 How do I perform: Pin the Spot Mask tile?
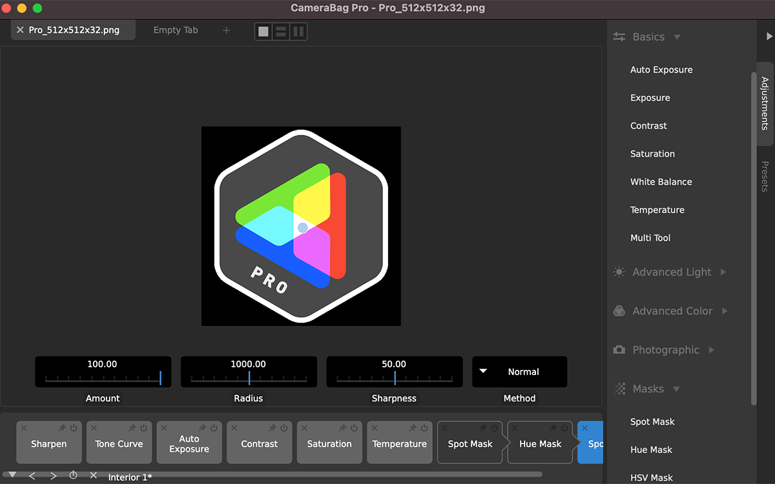[x=483, y=428]
